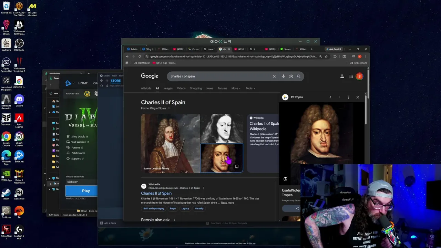Viewport: 441px width, 248px height.
Task: Open a new Chrome tab
Action: pyautogui.click(x=312, y=49)
